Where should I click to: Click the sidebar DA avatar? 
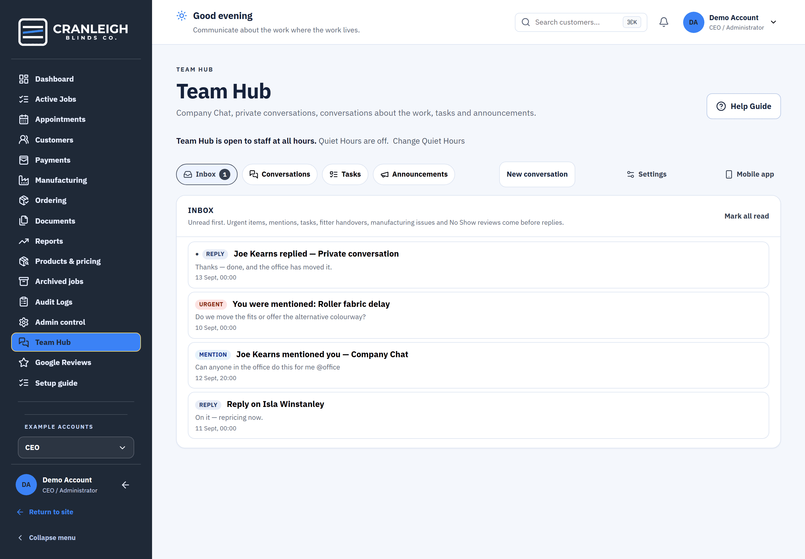[x=26, y=485]
